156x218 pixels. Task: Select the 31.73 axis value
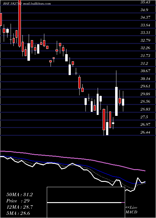pos(145,56)
